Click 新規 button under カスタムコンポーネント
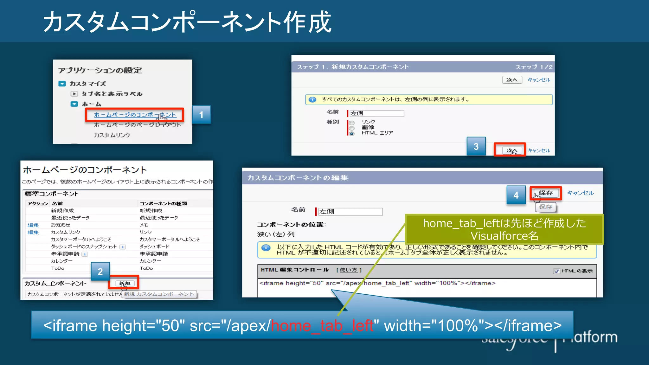649x365 pixels. tap(125, 283)
